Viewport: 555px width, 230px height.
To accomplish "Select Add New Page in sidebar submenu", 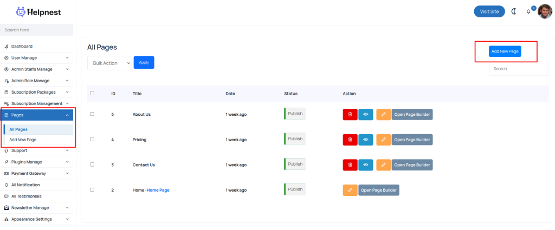I will [x=23, y=140].
